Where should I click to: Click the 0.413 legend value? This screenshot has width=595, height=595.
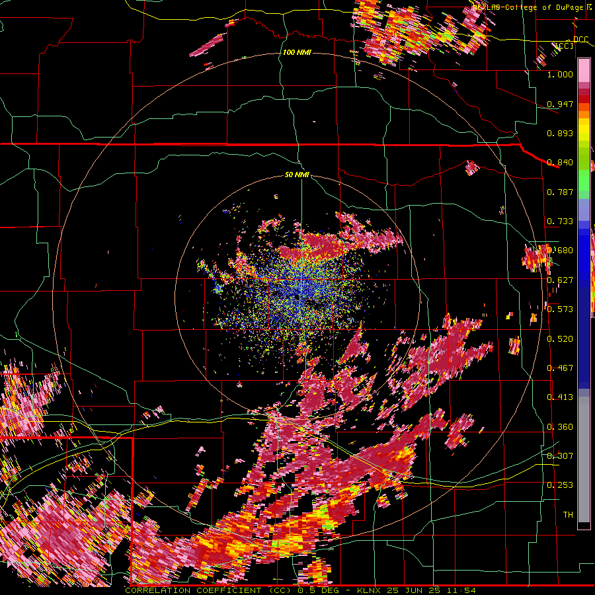(560, 397)
